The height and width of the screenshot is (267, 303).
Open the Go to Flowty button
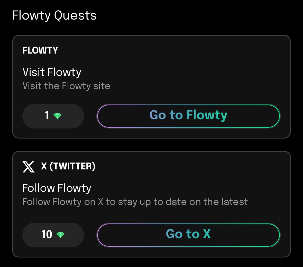tap(188, 116)
